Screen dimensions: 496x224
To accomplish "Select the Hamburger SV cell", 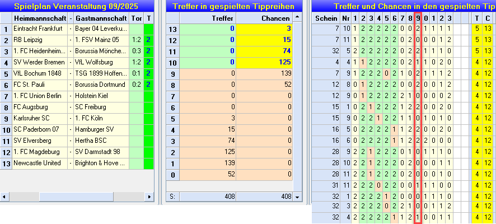I will [x=101, y=130].
